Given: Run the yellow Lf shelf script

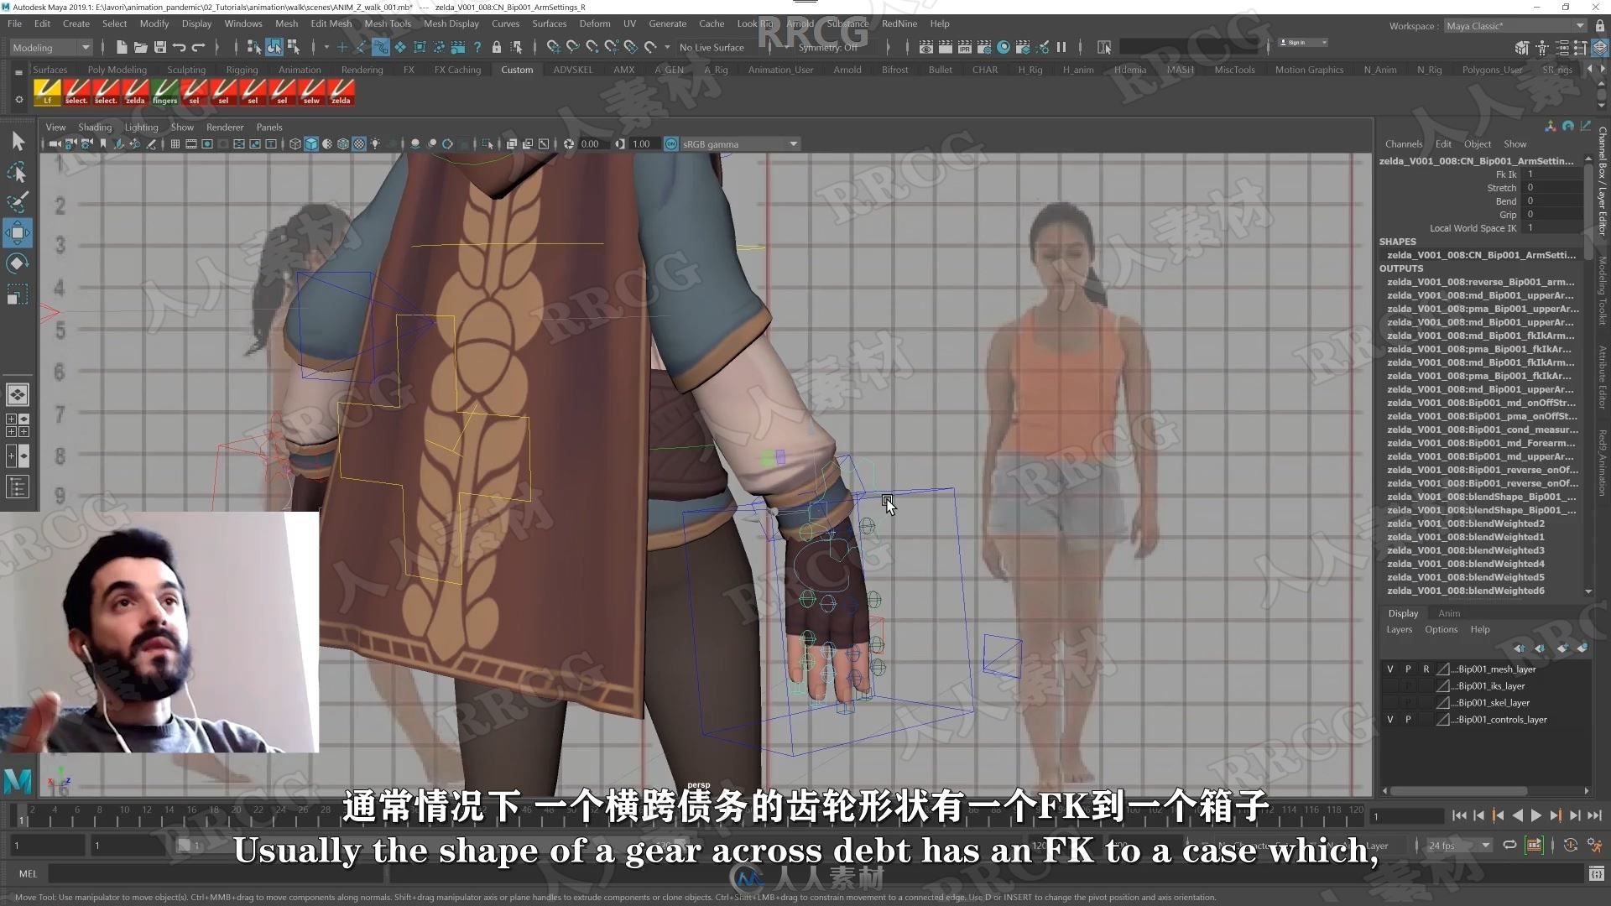Looking at the screenshot, I should click(47, 91).
